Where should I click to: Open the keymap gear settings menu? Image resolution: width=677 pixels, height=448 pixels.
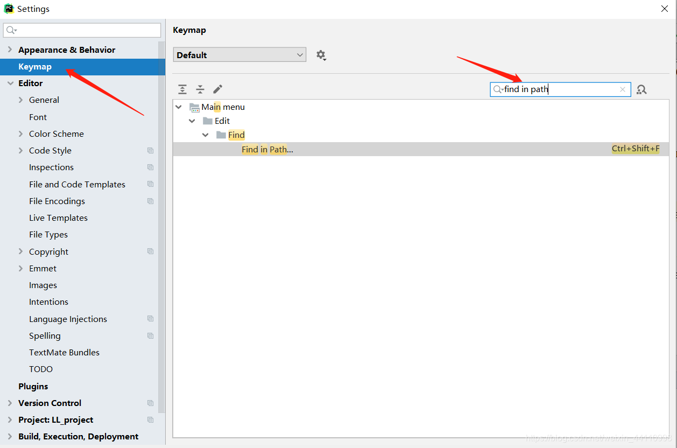click(321, 55)
